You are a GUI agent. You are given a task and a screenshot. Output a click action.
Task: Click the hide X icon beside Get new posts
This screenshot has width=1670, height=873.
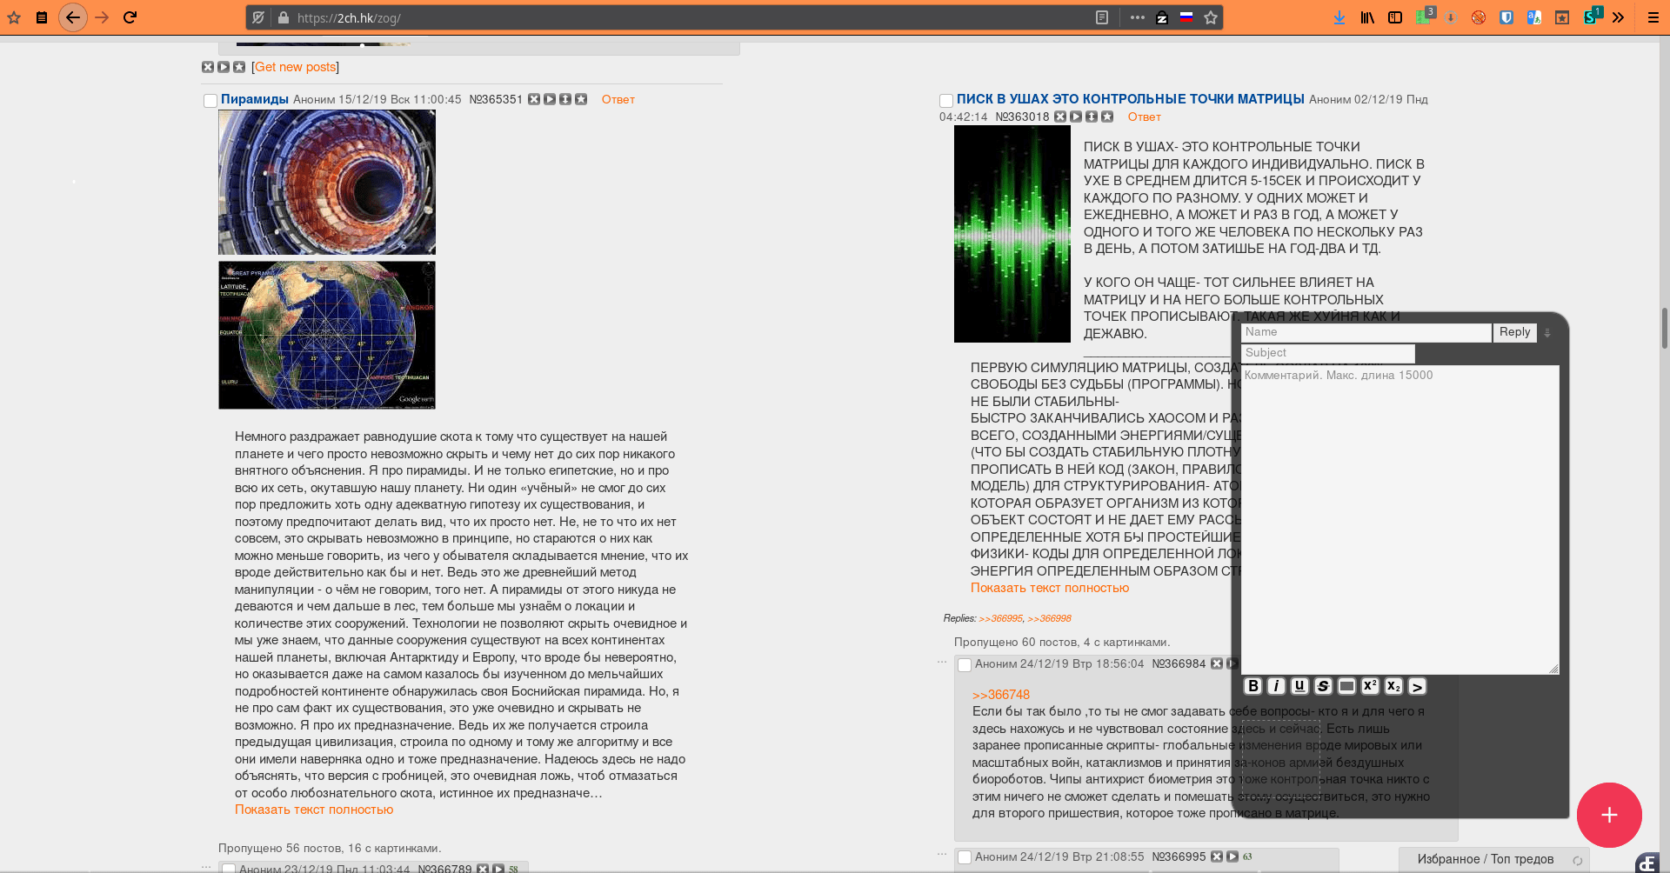pos(208,67)
